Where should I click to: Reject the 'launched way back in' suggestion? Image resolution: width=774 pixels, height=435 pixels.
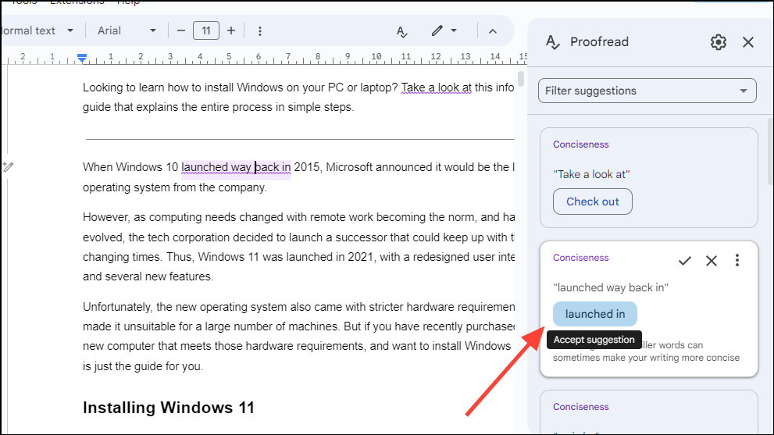(712, 261)
